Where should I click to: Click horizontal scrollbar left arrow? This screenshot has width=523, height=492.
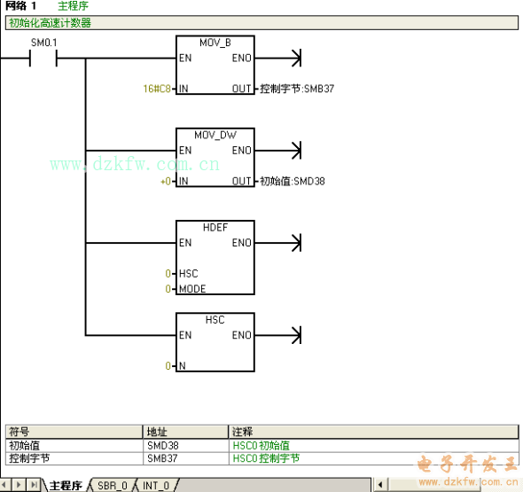380,485
